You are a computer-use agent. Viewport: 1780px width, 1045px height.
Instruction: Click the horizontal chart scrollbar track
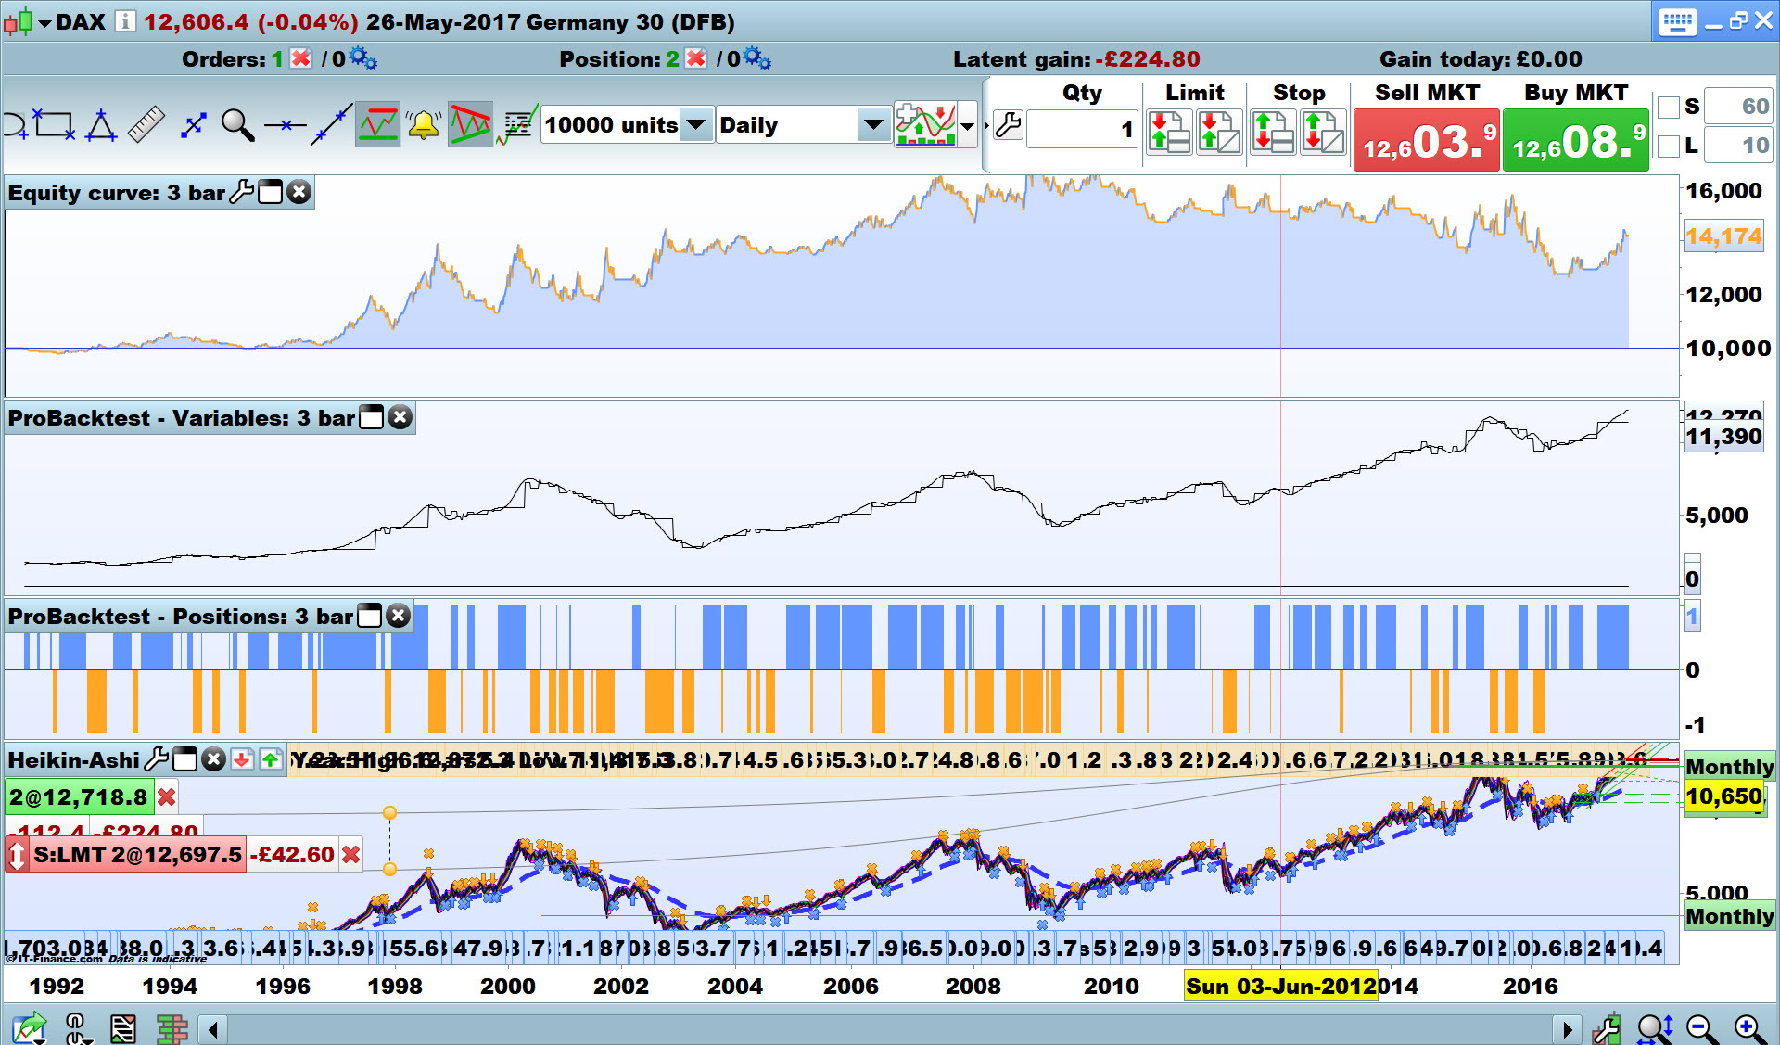click(890, 1028)
